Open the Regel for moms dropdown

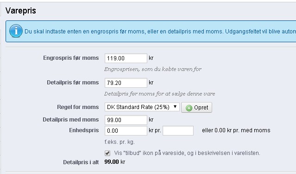142,107
